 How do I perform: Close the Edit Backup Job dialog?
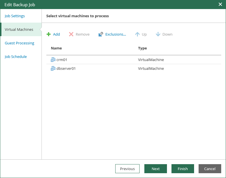pos(220,5)
